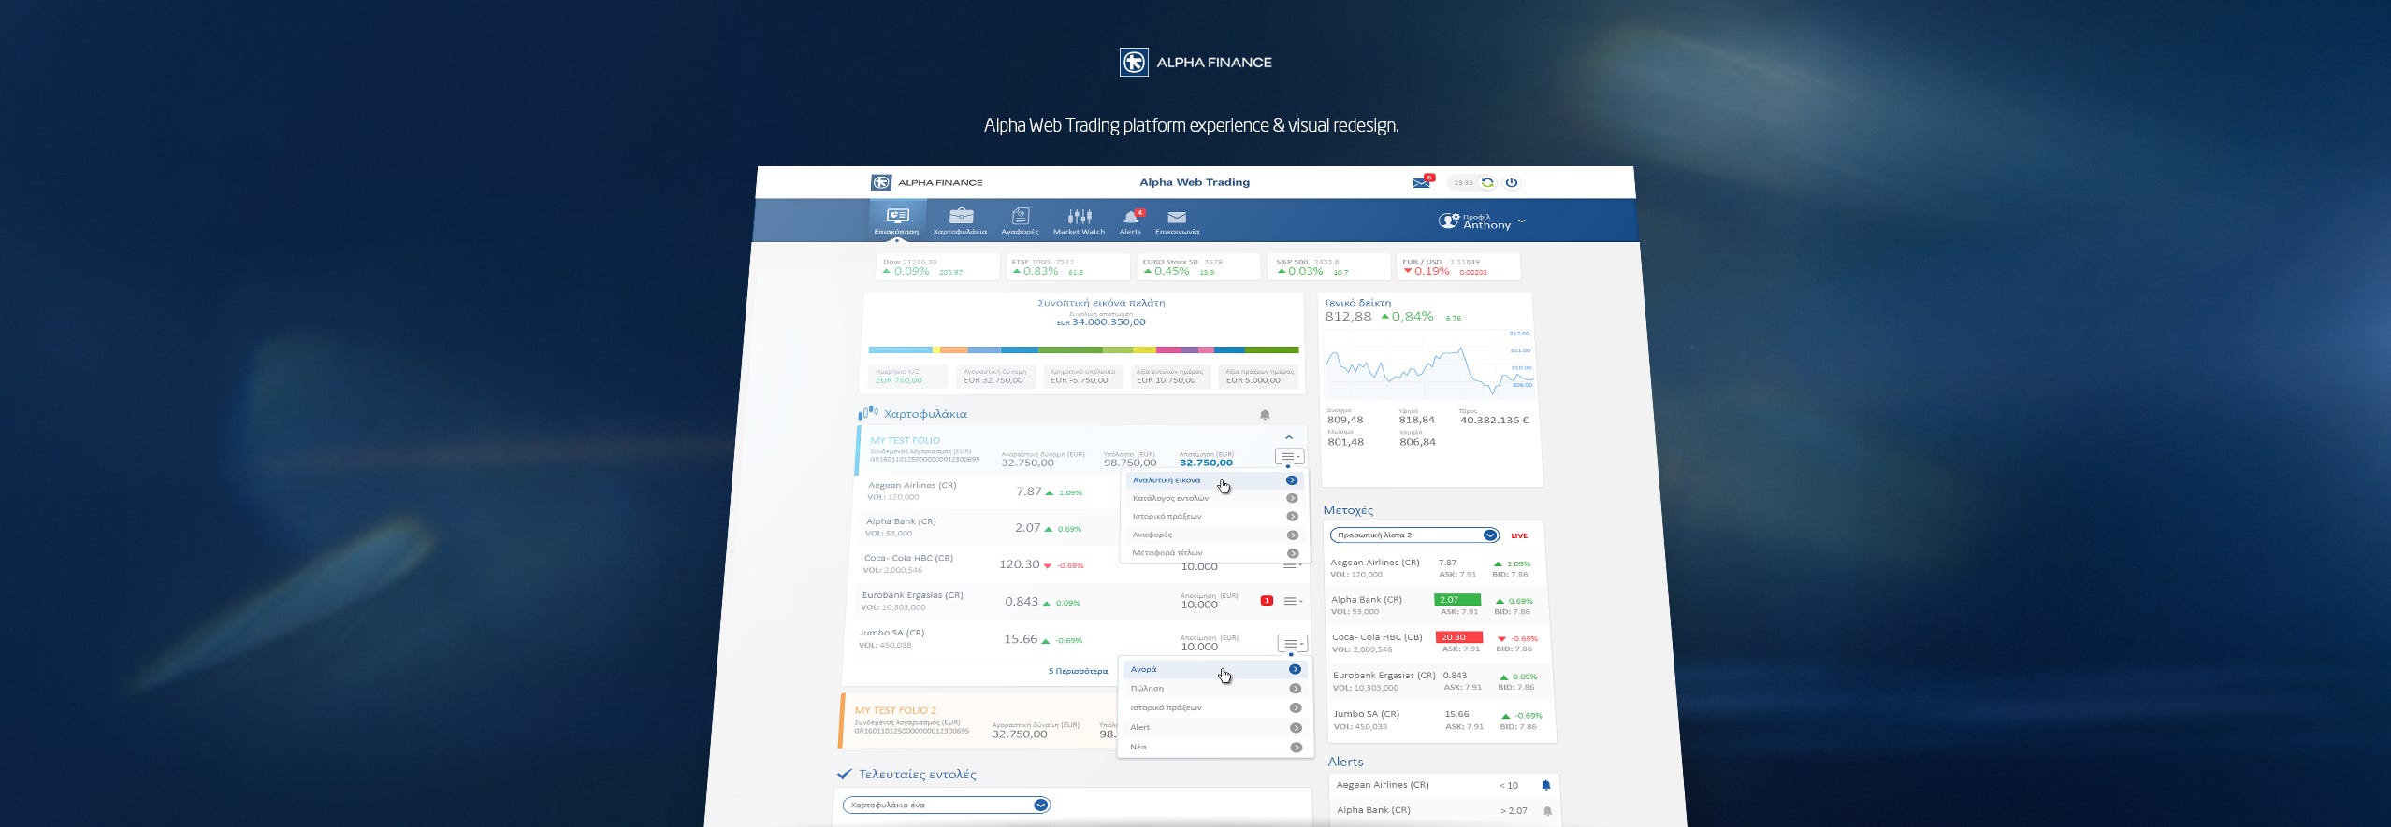Open Eurobank Ergasias row hamburger menu
This screenshot has width=2391, height=827.
click(1293, 601)
